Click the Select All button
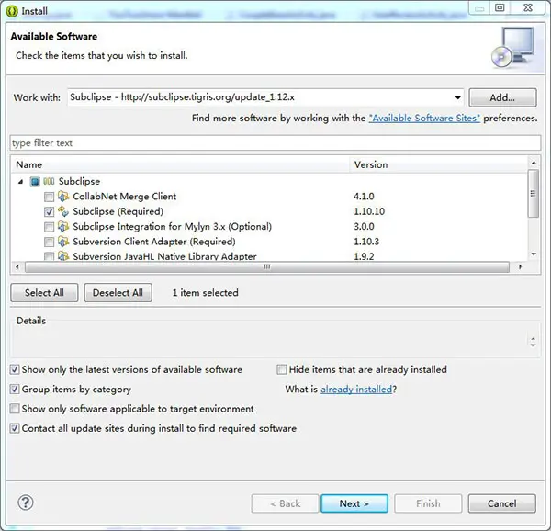Screen dimensions: 551x531 click(44, 293)
